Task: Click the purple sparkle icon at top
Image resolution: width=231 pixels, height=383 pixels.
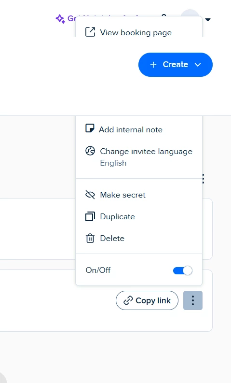Action: [60, 19]
